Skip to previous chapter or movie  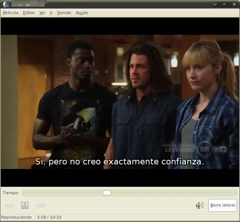click(9, 205)
